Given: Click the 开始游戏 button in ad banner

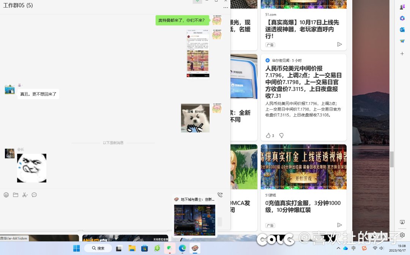Looking at the screenshot, I should 303,178.
